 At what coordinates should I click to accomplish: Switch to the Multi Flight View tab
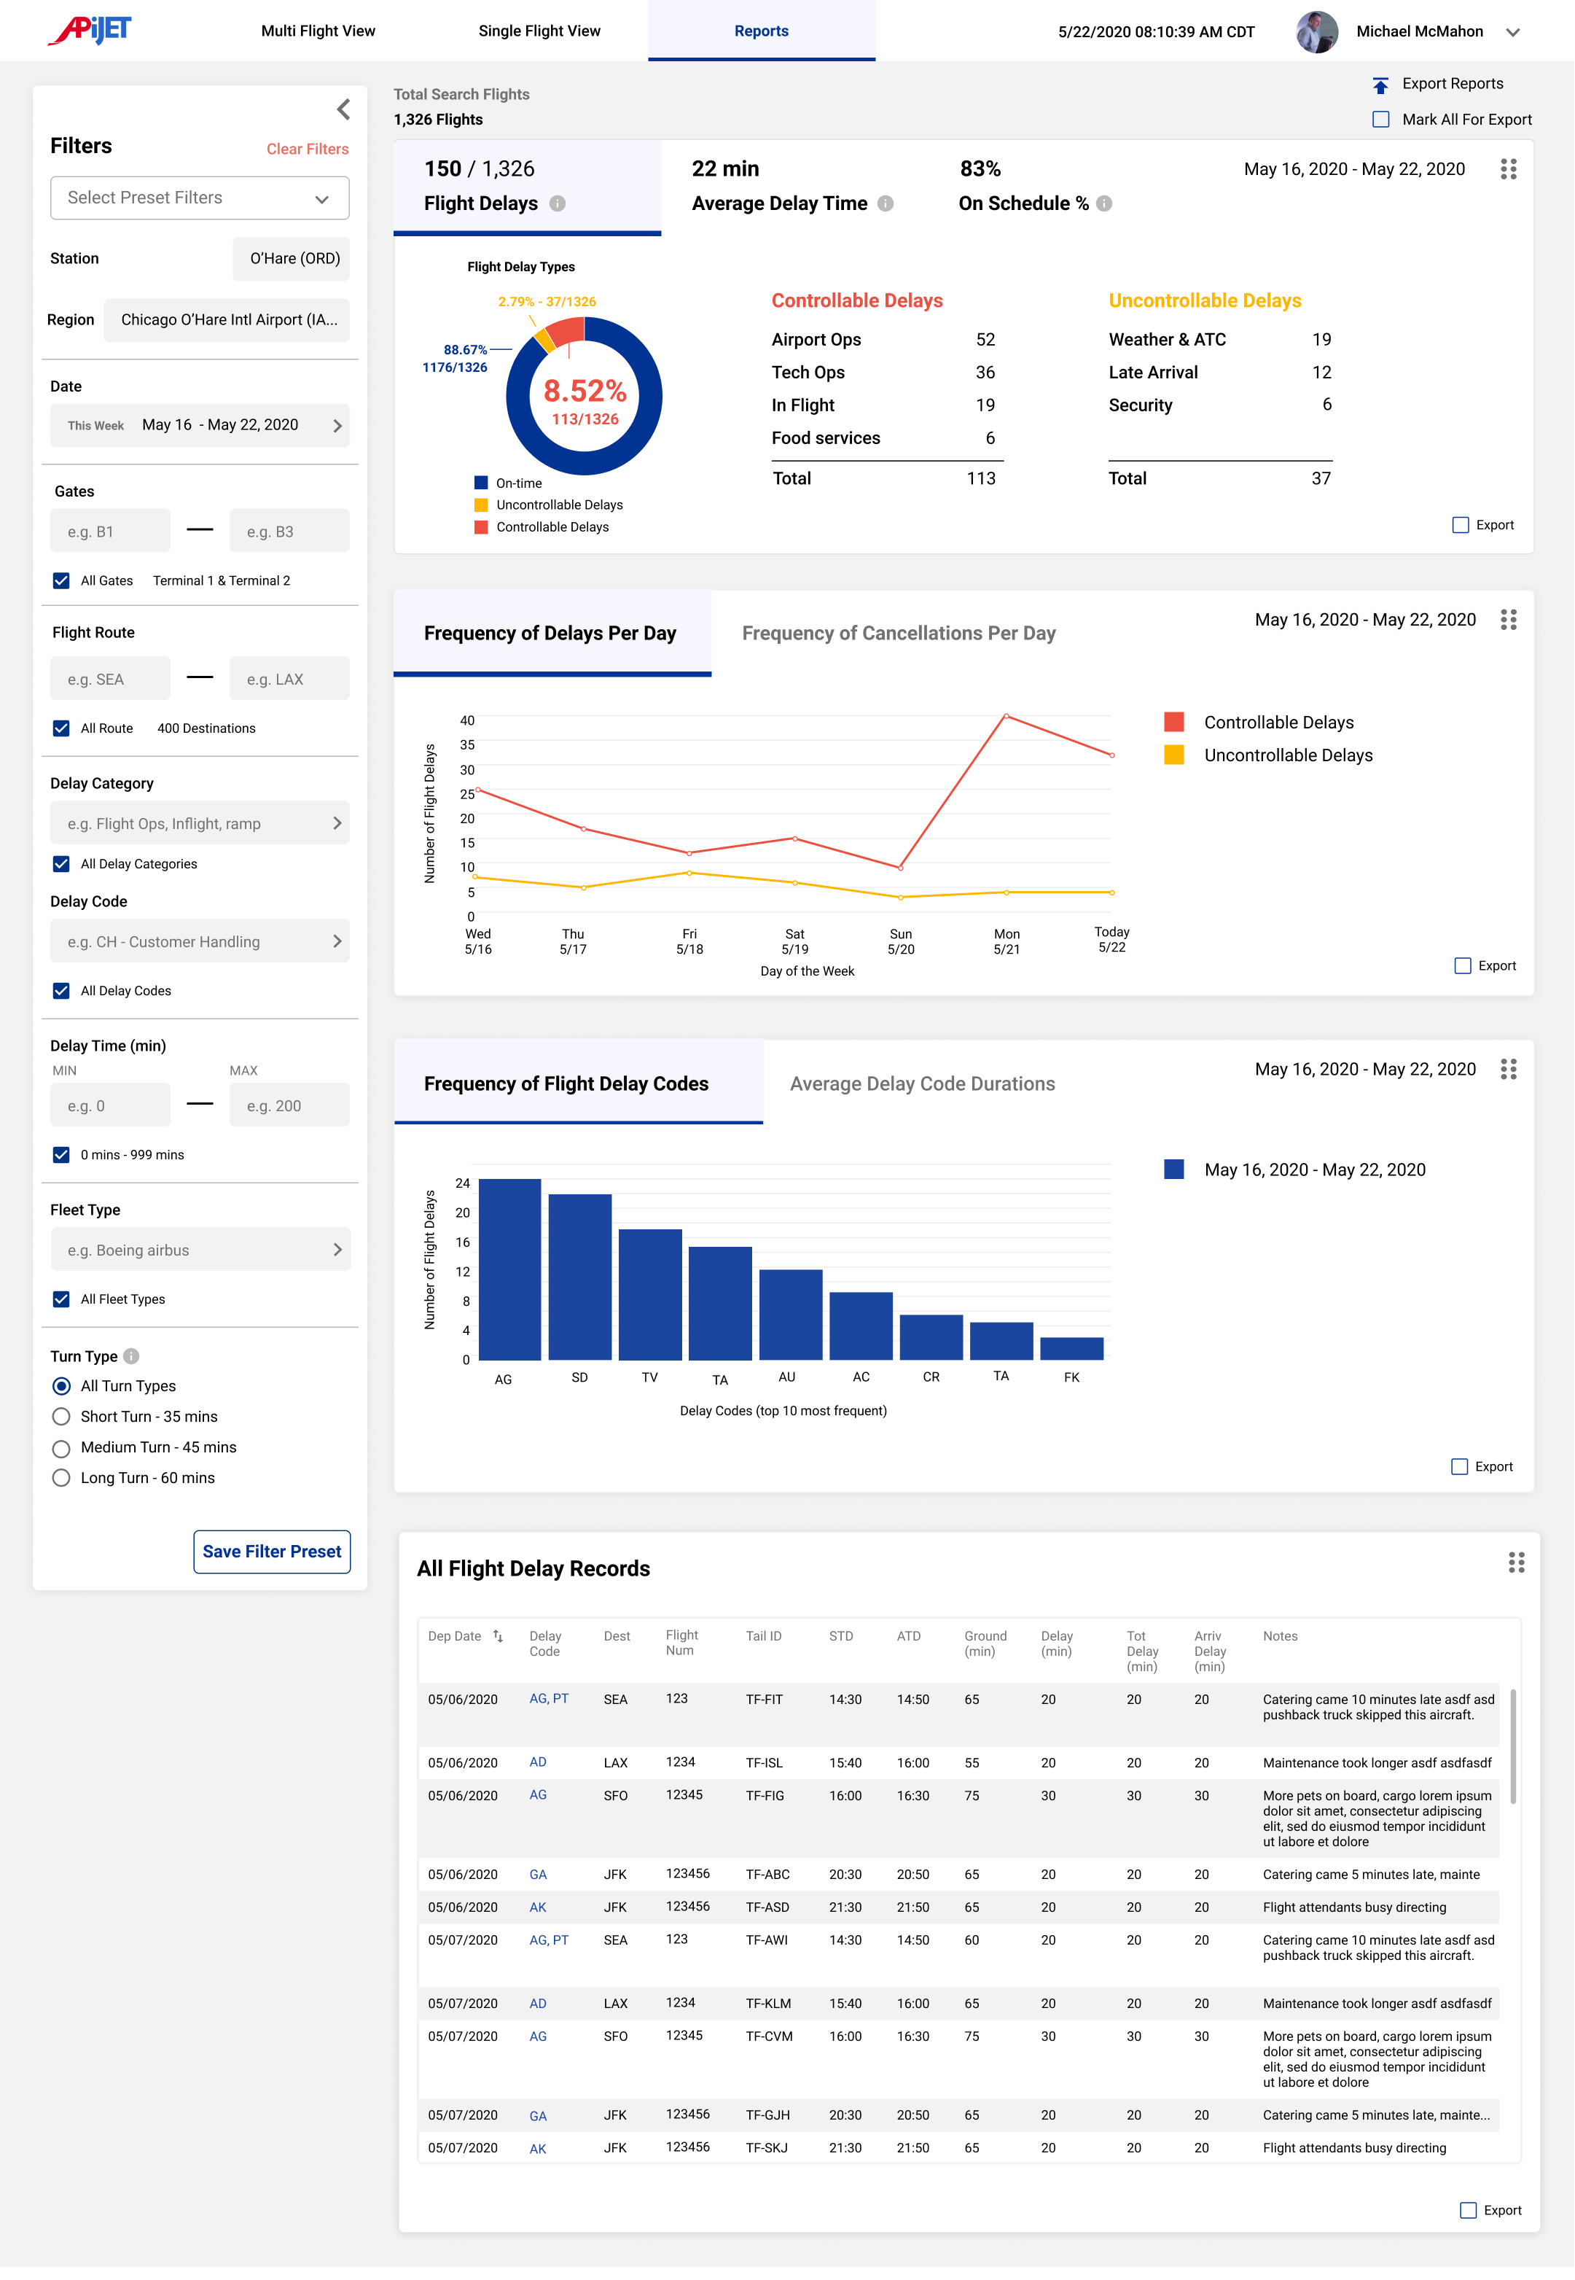click(318, 31)
